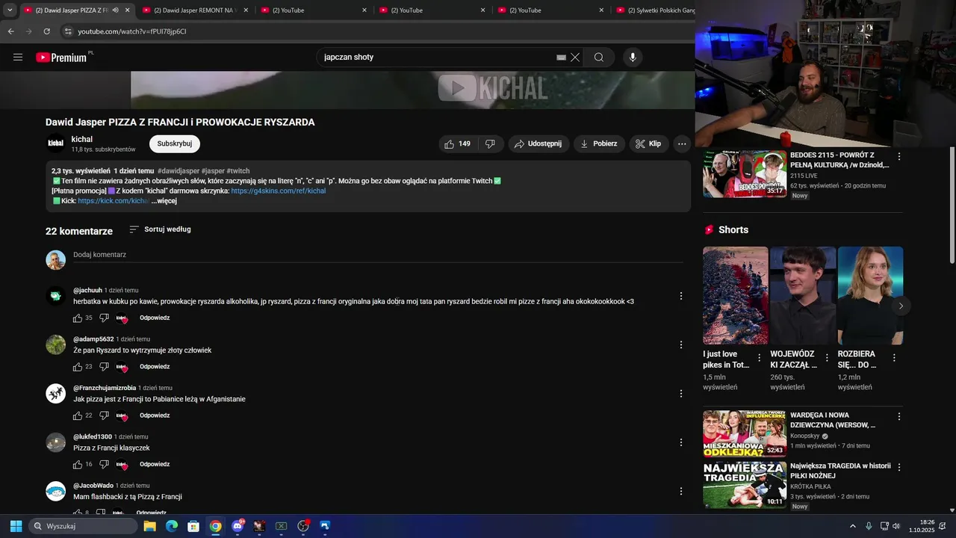
Task: Click the Udostępnij share button
Action: pos(539,143)
